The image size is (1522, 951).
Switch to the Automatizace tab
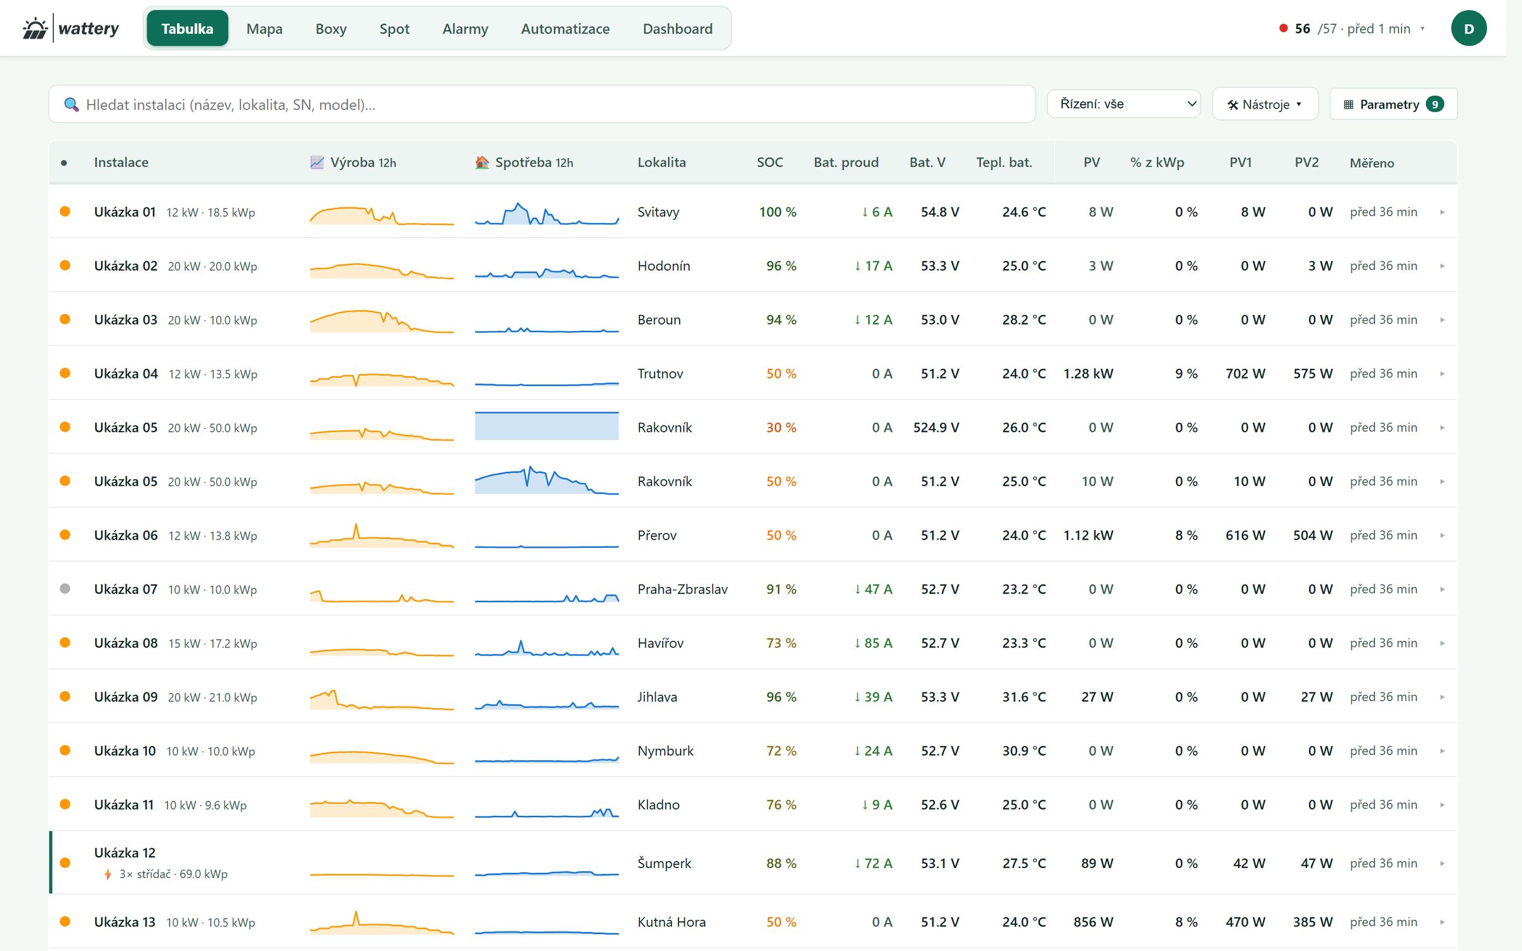565,29
